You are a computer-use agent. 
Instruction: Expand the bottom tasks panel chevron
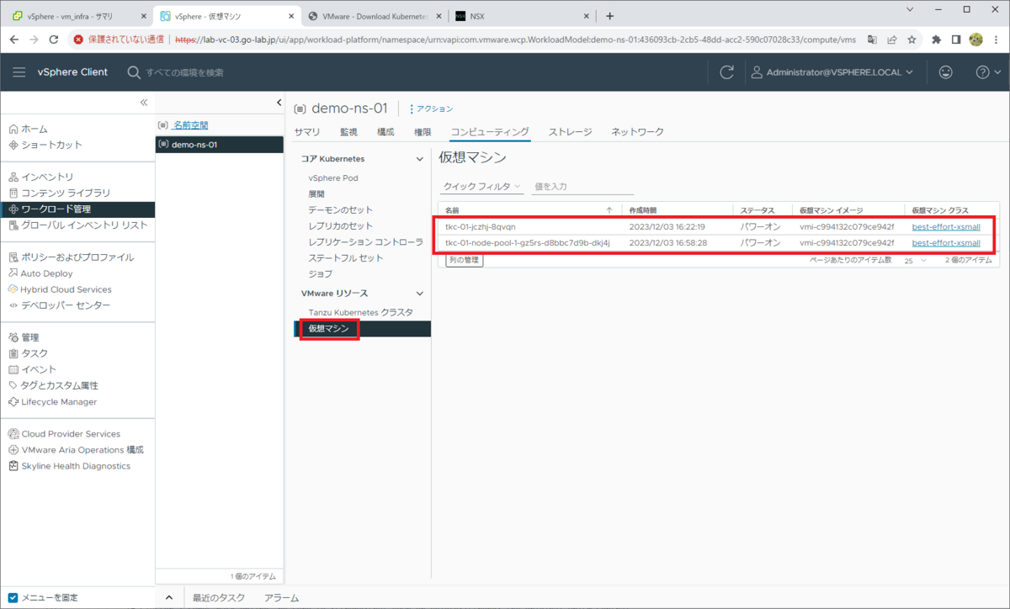pos(168,598)
